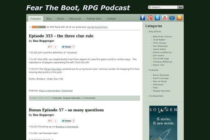
Task: Click 'Hosts: Brodeur, Chad, Dan, Pat' text
Action: pyautogui.click(x=46, y=79)
